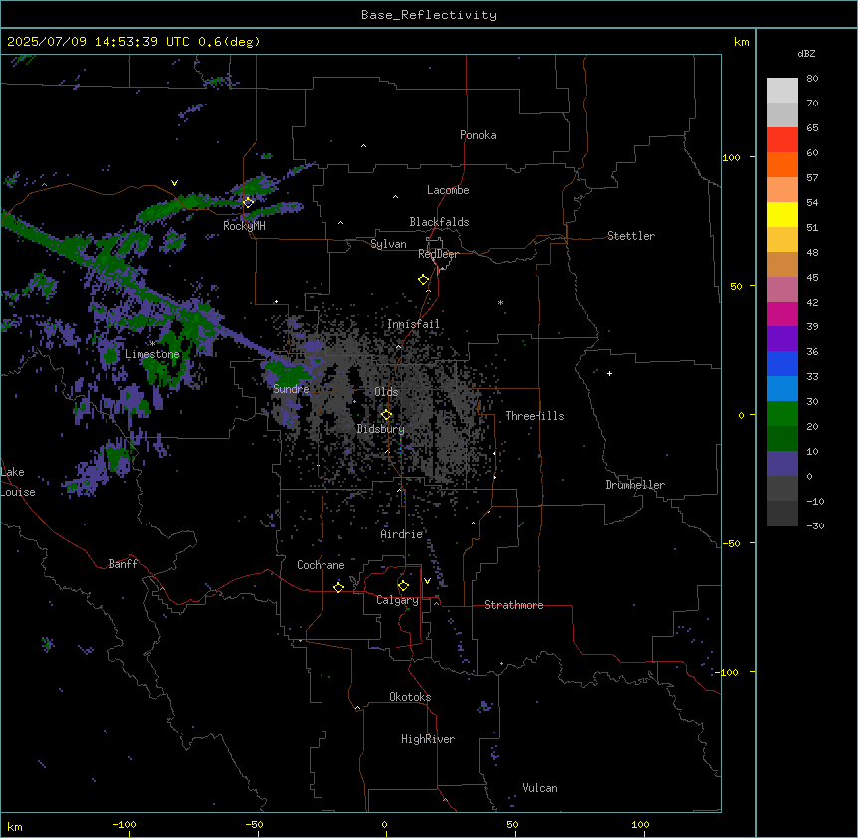
Task: Click the Lacombe label
Action: coord(448,190)
